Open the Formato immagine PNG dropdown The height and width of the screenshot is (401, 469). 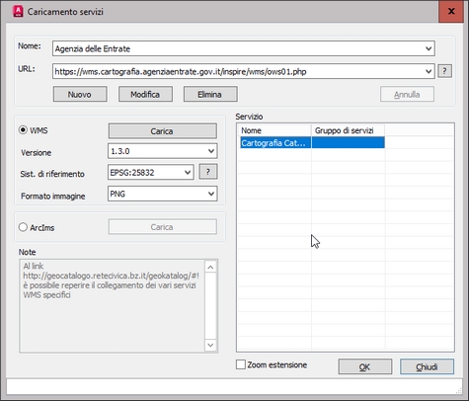[211, 194]
